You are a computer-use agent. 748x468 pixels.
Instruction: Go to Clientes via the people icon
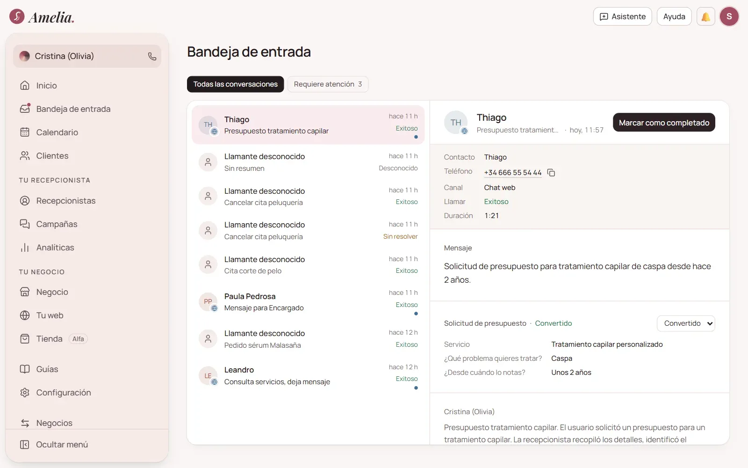[x=25, y=155]
